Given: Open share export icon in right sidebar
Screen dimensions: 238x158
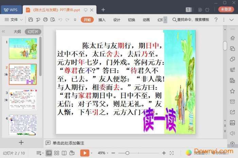Looking at the screenshot, I should [x=232, y=112].
